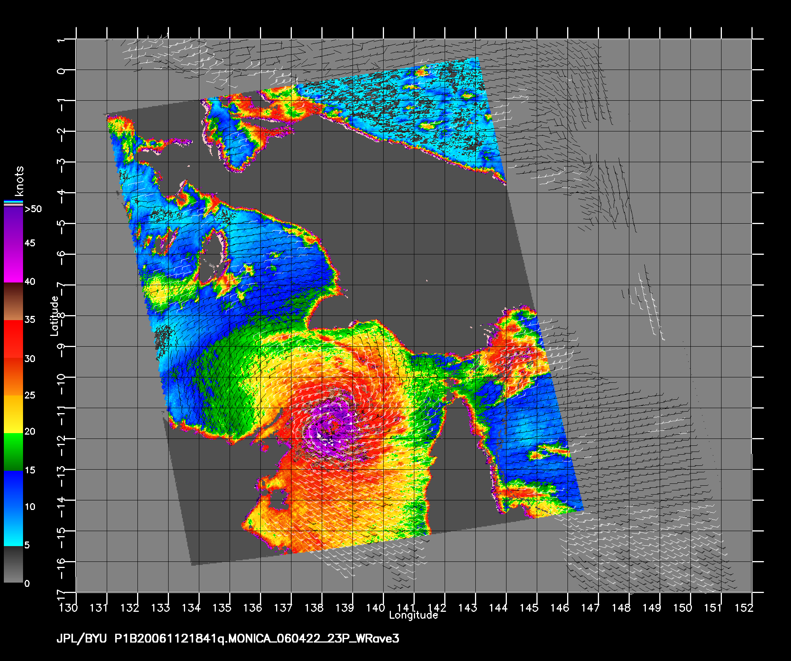Click the >50 colorbar label

pos(33,209)
